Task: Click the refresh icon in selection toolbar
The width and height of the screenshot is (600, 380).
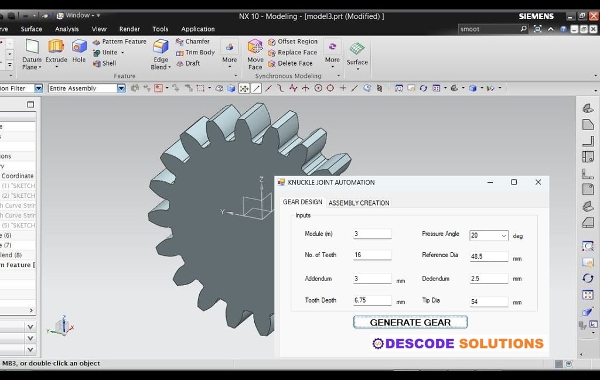Action: pos(423,88)
